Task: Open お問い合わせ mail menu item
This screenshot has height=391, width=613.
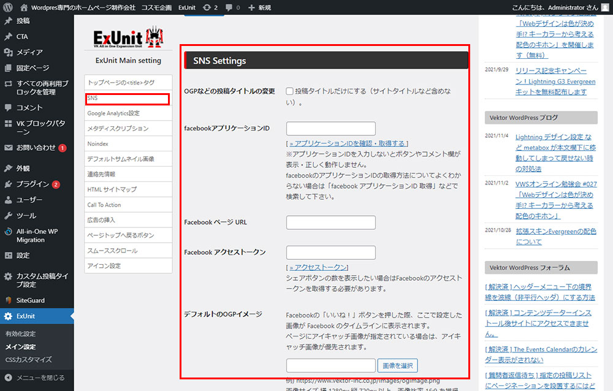Action: pos(36,148)
